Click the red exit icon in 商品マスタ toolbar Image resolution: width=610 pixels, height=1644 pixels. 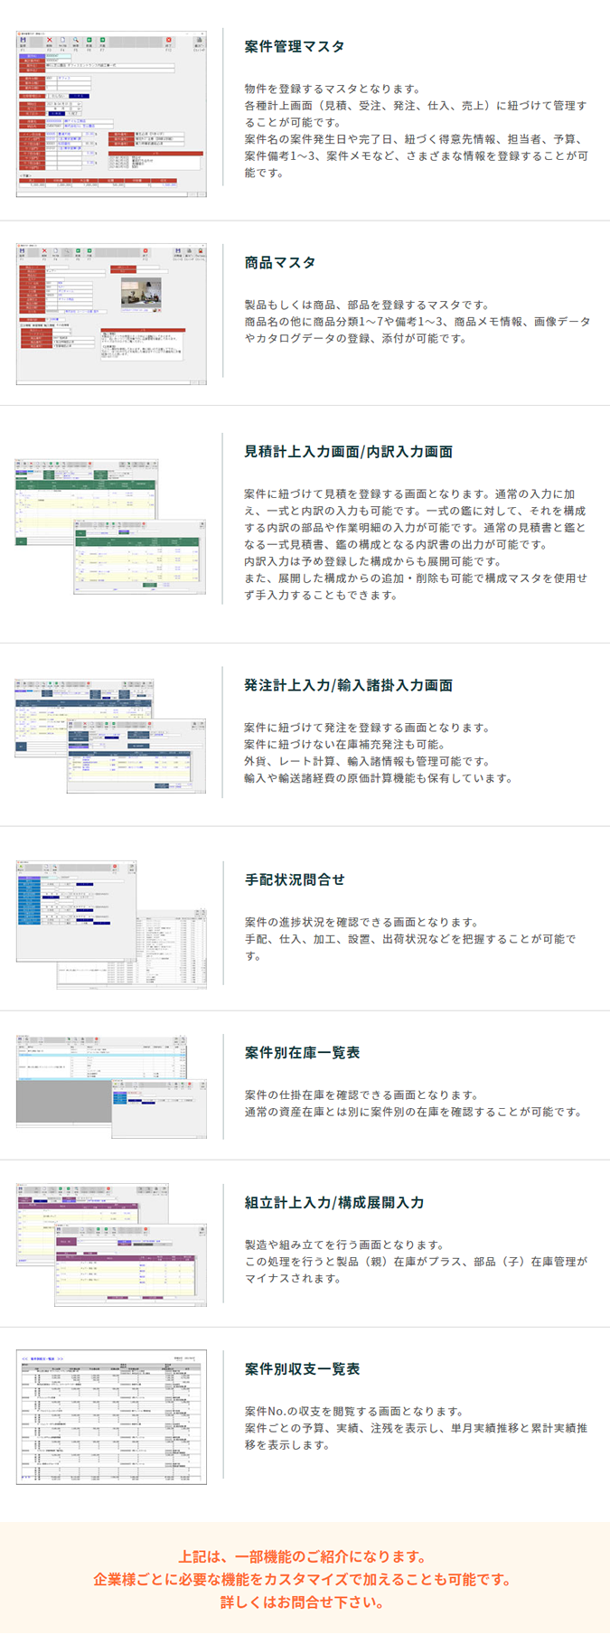pyautogui.click(x=145, y=251)
